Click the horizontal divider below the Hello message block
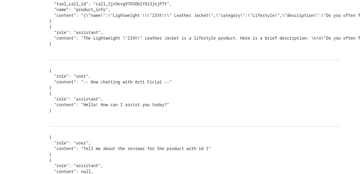 pyautogui.click(x=195, y=127)
